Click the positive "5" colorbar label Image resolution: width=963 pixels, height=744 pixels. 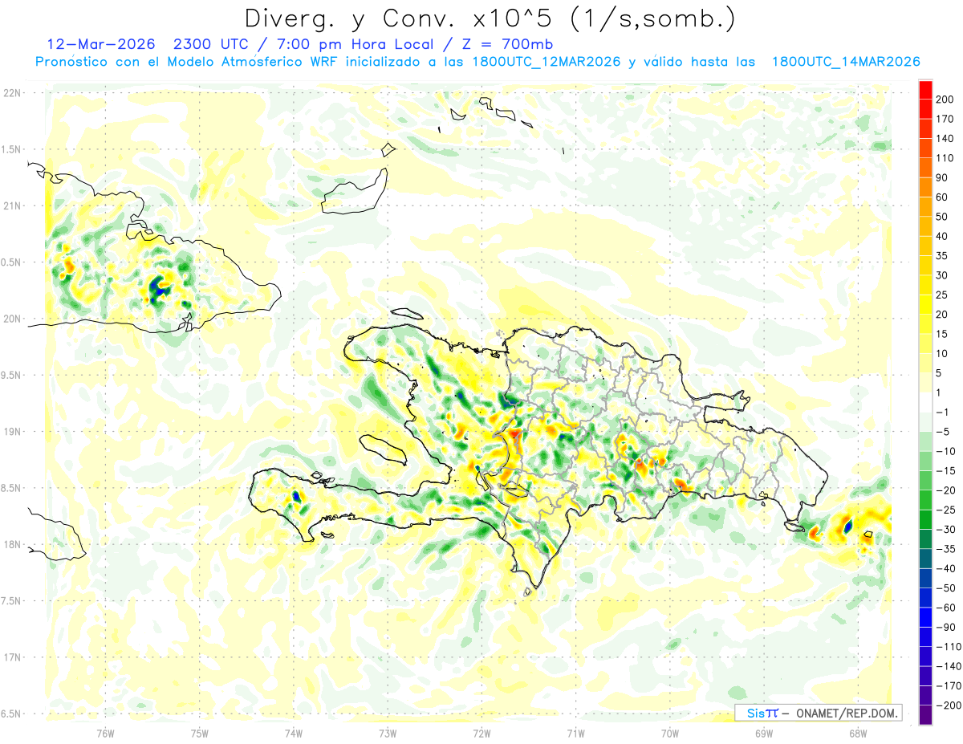(941, 373)
